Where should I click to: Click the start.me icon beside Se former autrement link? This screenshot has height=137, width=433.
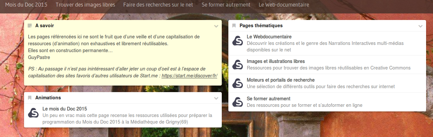238,102
